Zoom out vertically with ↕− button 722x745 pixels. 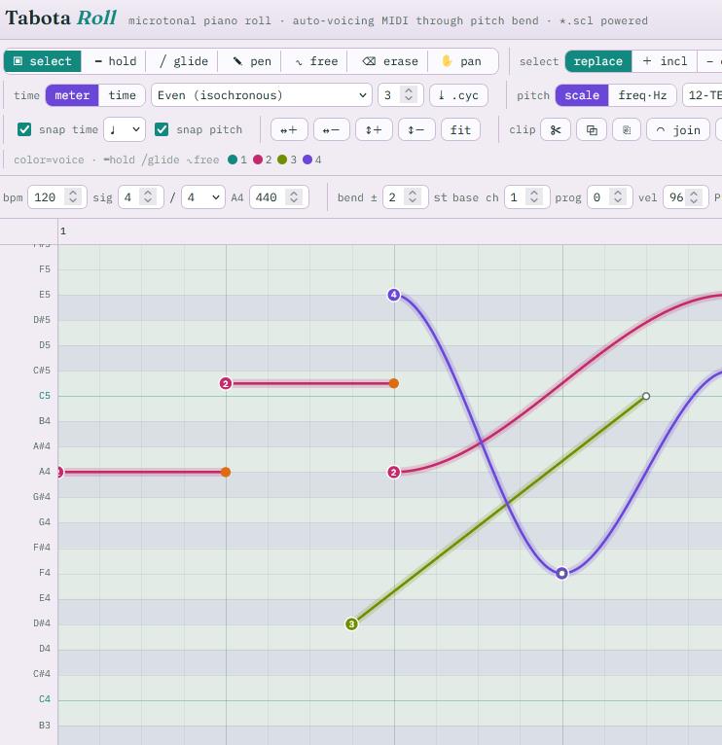416,129
